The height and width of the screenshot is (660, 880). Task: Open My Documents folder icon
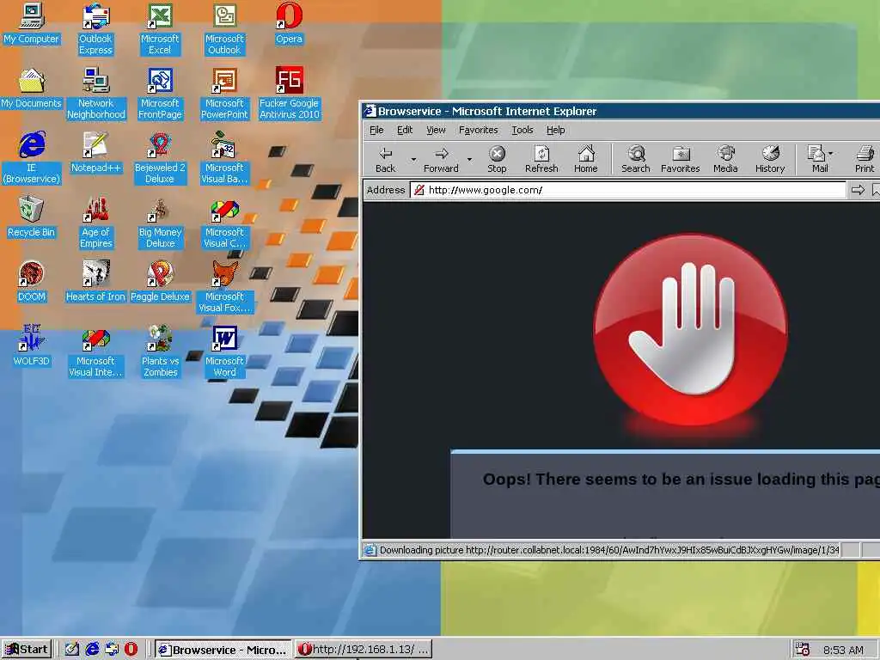[x=32, y=89]
